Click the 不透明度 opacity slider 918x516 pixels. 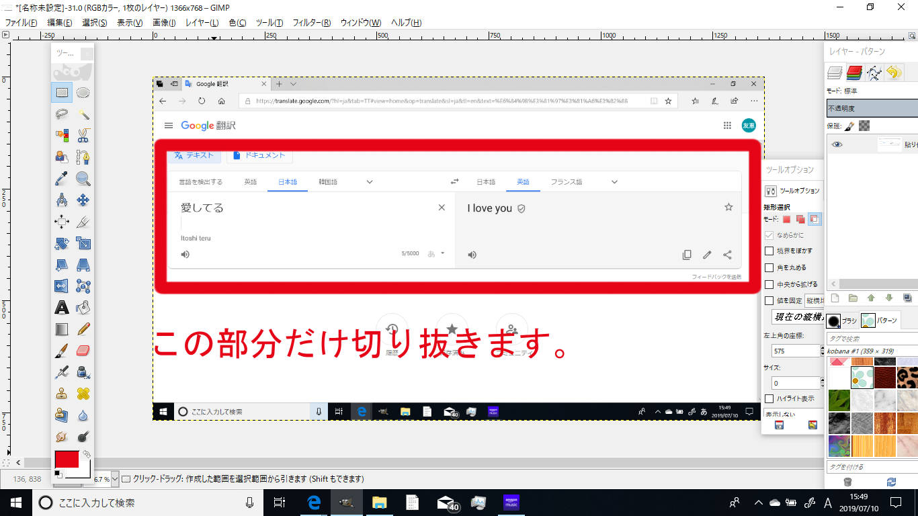(x=872, y=108)
